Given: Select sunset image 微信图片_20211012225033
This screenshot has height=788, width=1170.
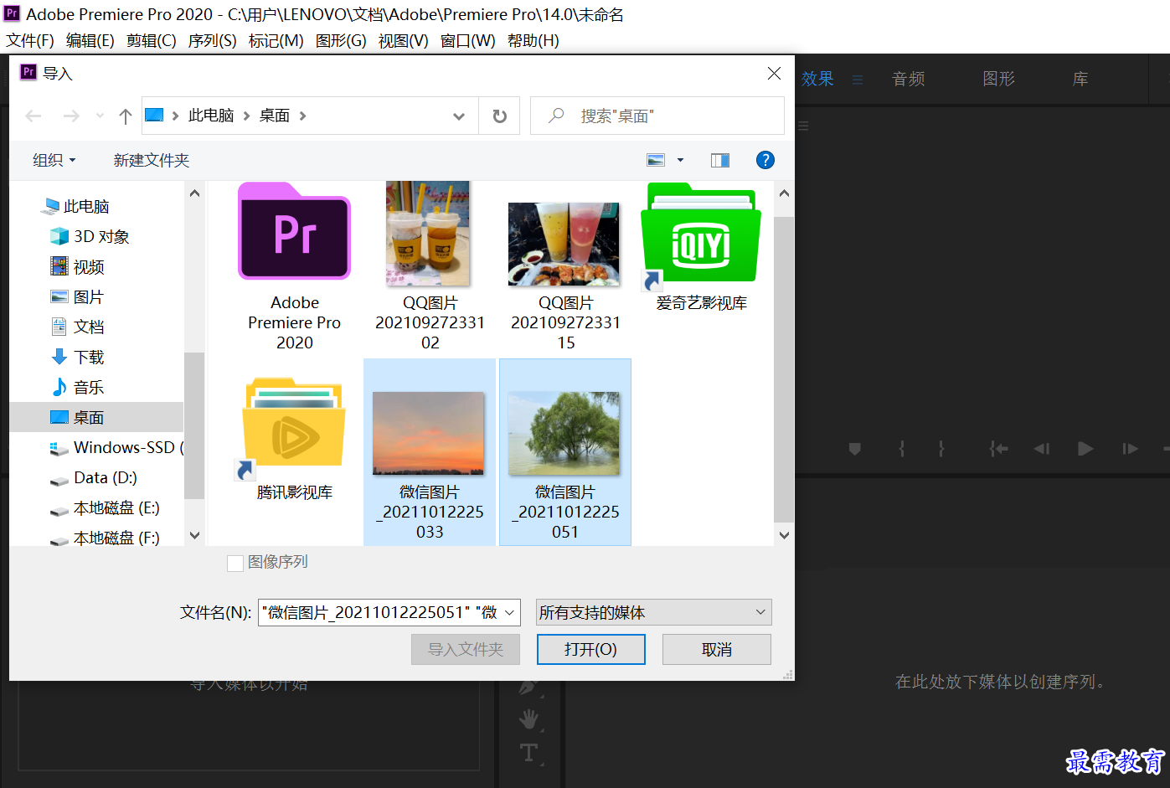Looking at the screenshot, I should (x=430, y=452).
